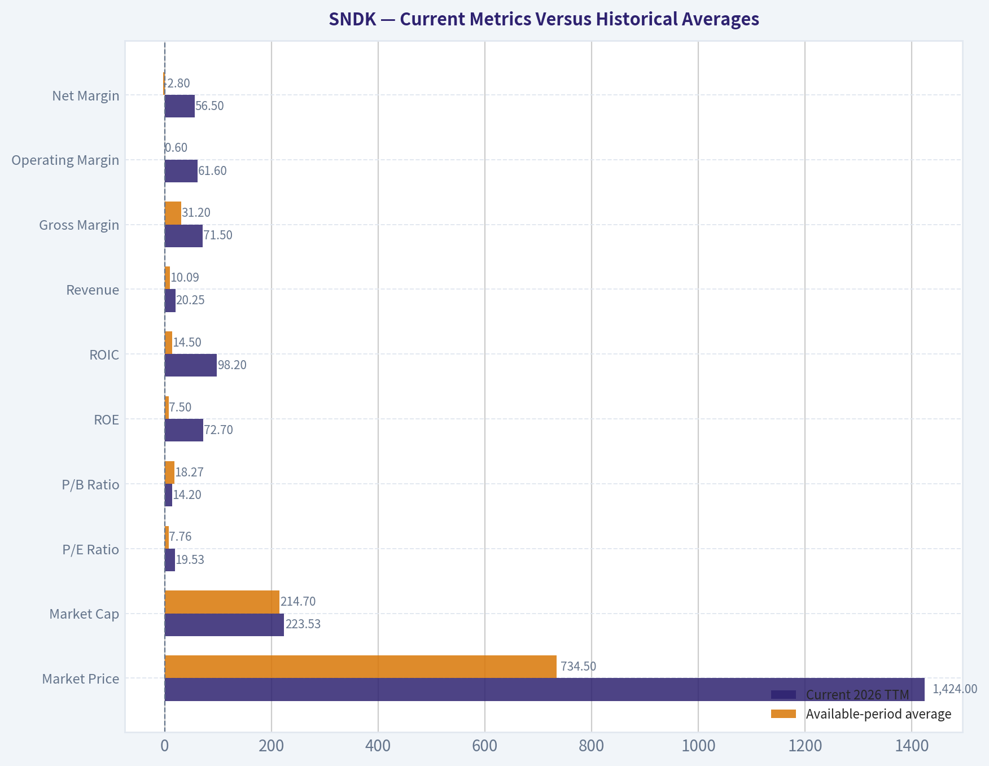This screenshot has width=989, height=766.
Task: Click the 10.09 Revenue average label
Action: (x=185, y=278)
